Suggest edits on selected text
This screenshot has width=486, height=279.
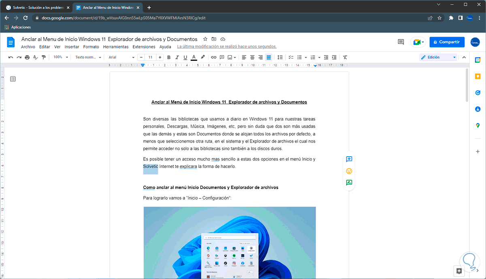point(349,183)
